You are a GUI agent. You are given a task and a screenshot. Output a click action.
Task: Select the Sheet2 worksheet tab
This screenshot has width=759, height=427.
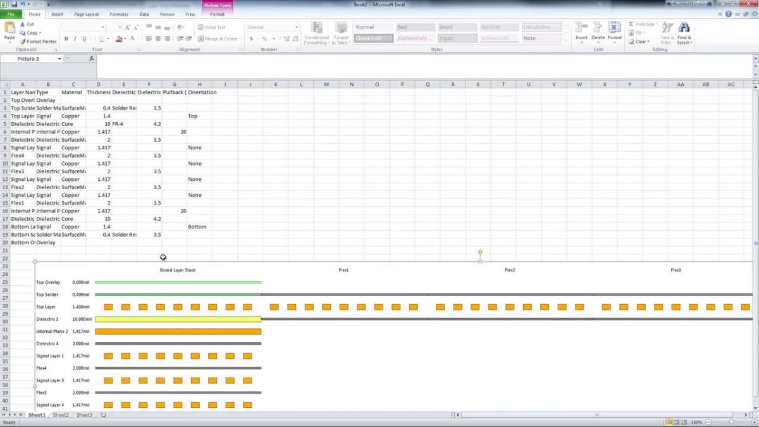(61, 415)
